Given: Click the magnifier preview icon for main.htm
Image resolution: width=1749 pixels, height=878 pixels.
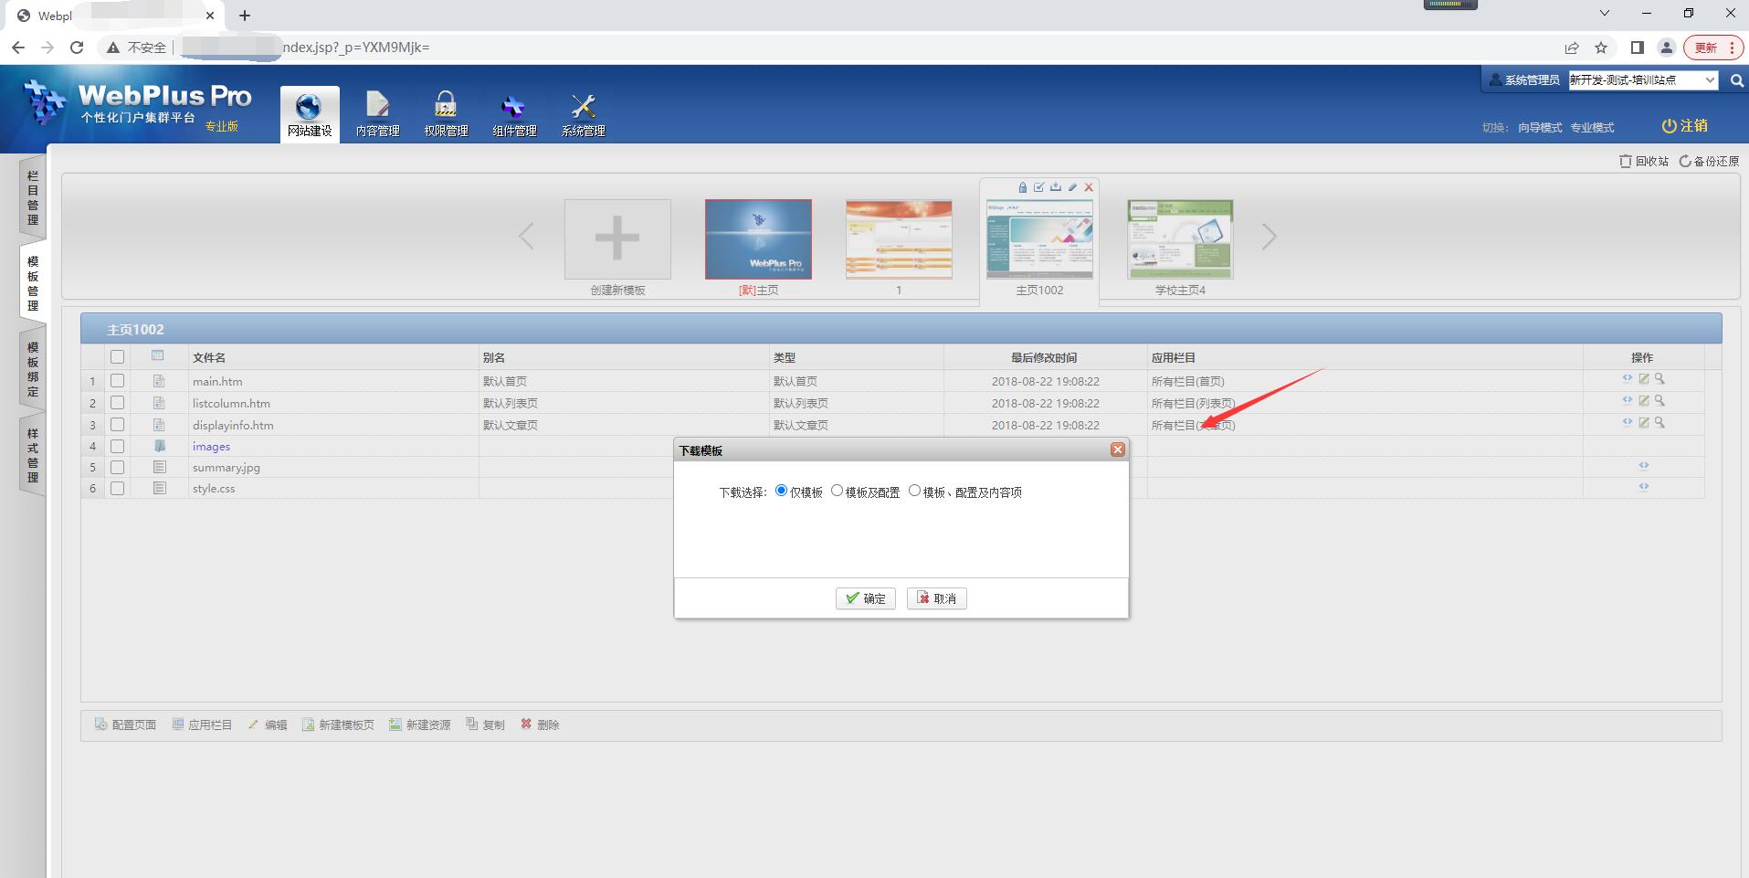Looking at the screenshot, I should (x=1659, y=379).
